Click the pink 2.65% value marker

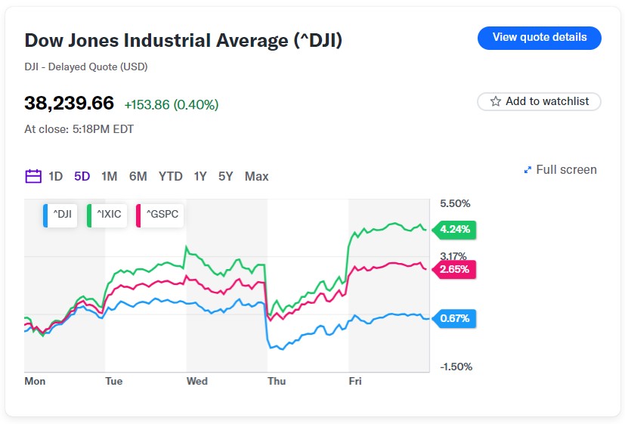tap(453, 269)
